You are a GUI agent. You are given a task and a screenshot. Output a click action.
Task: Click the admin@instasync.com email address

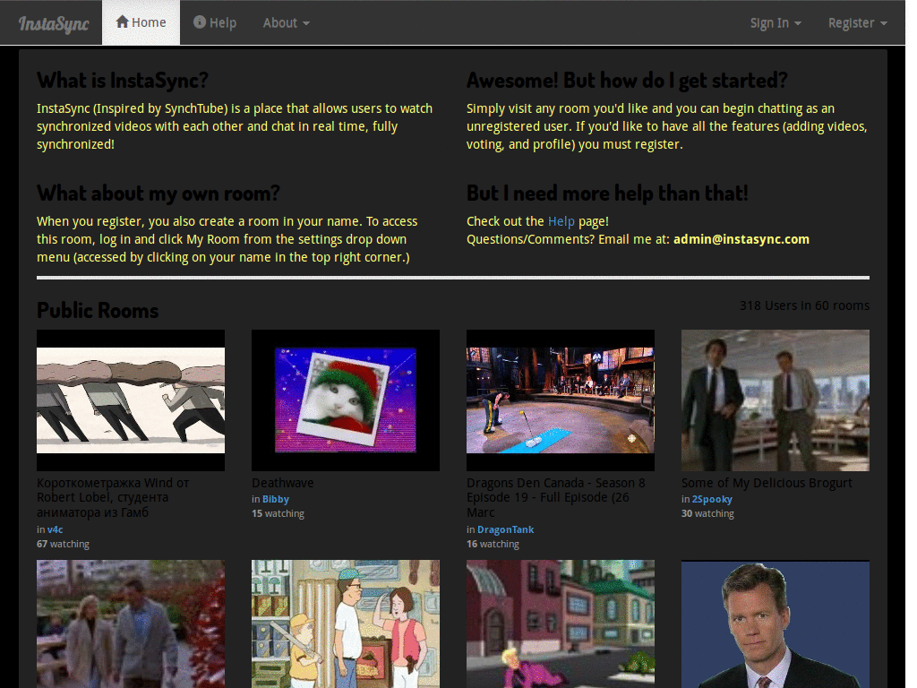(x=741, y=239)
